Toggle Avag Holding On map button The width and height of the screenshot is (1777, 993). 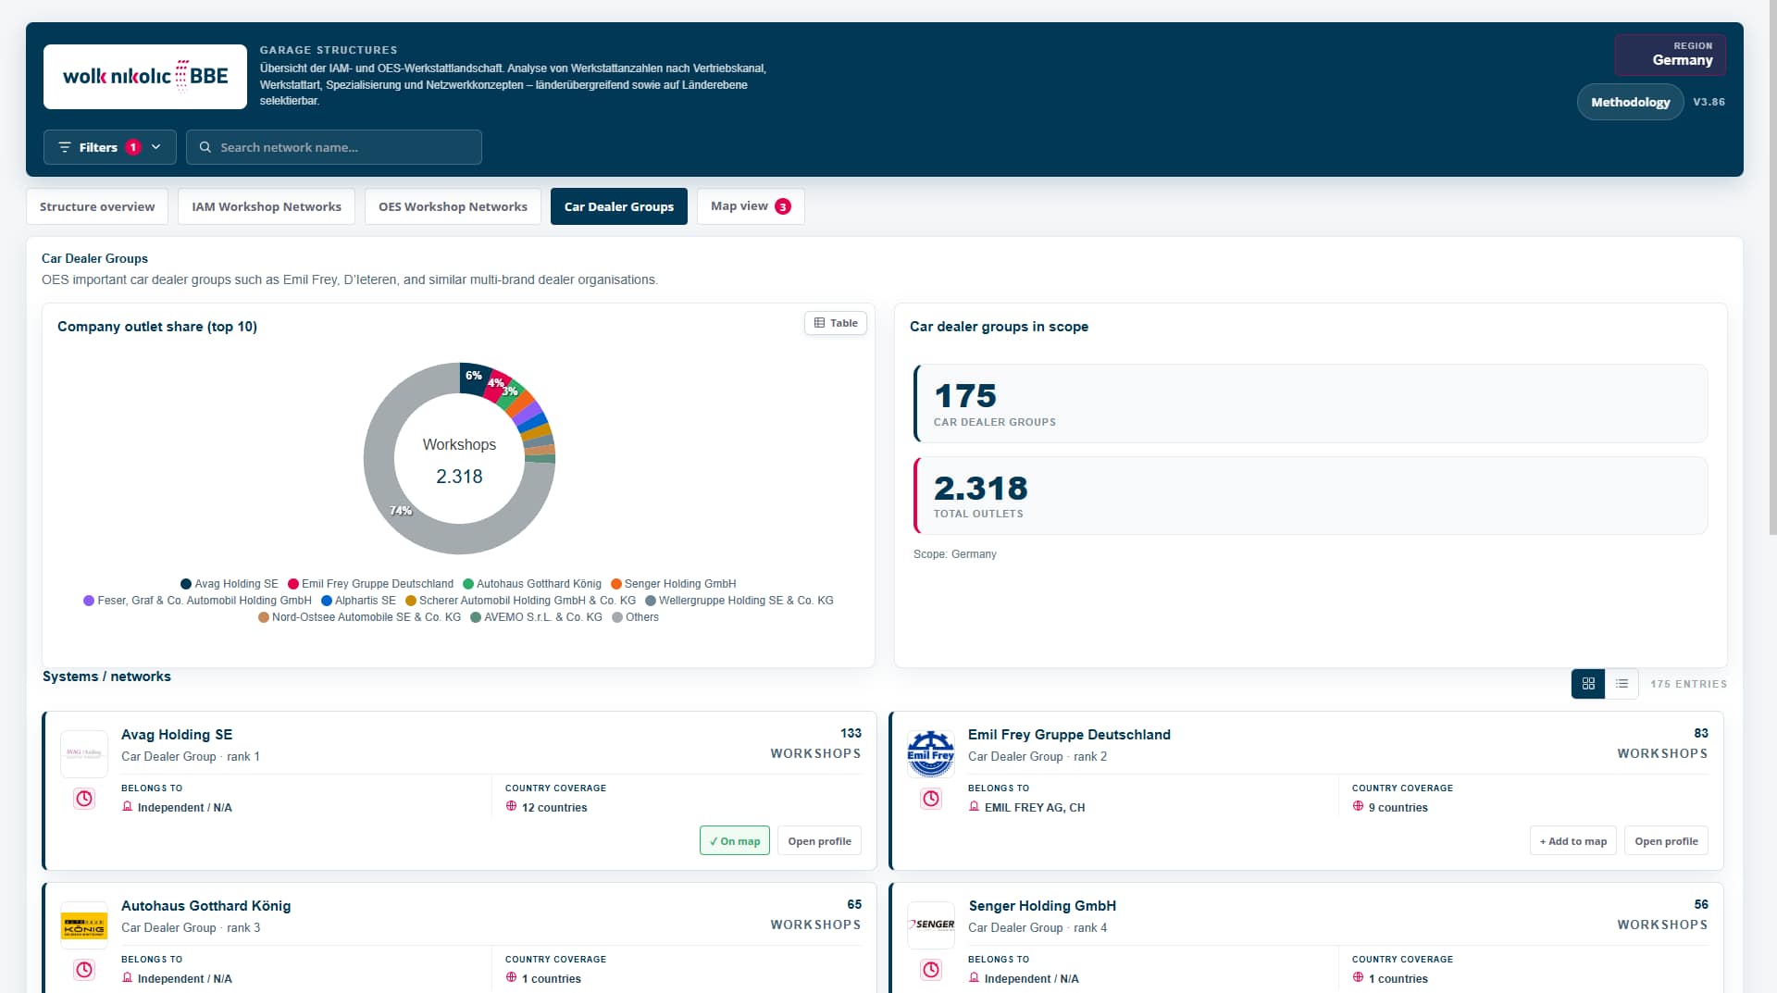coord(735,841)
